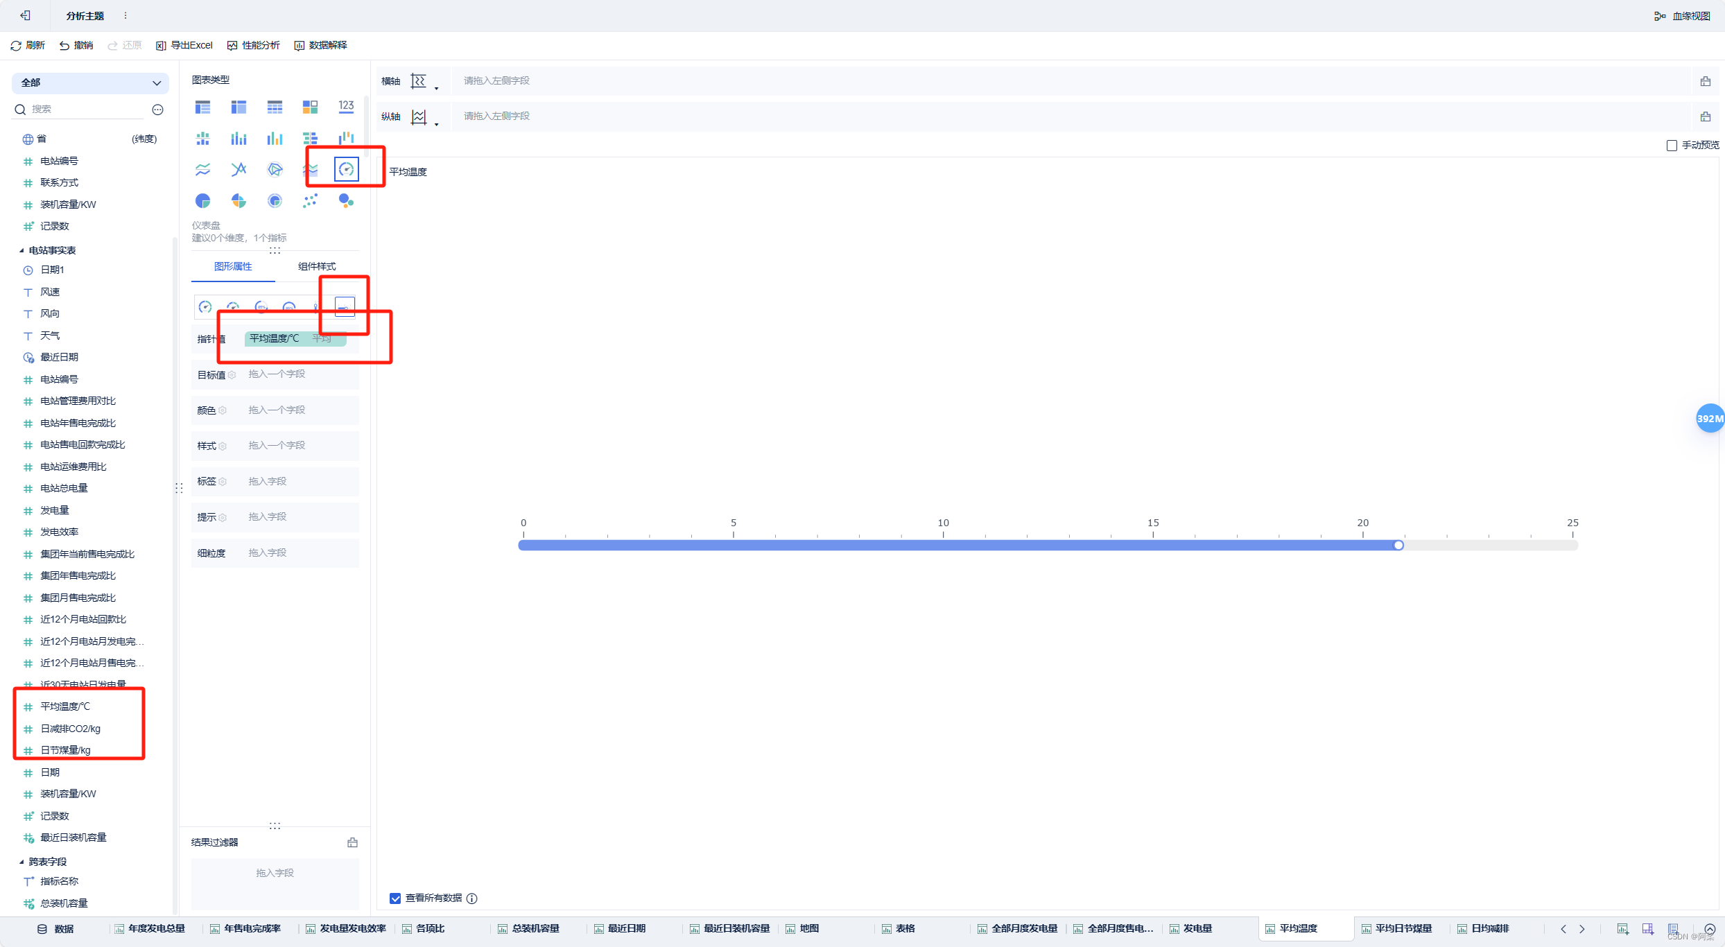
Task: Click the gauge slider handle near 20
Action: (x=1398, y=546)
